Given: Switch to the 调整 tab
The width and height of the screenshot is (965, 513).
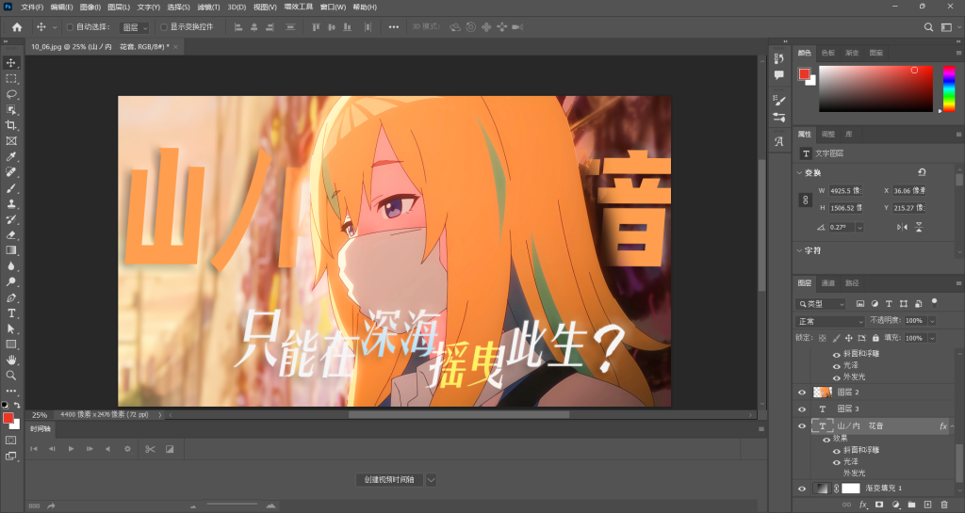Looking at the screenshot, I should (x=827, y=134).
